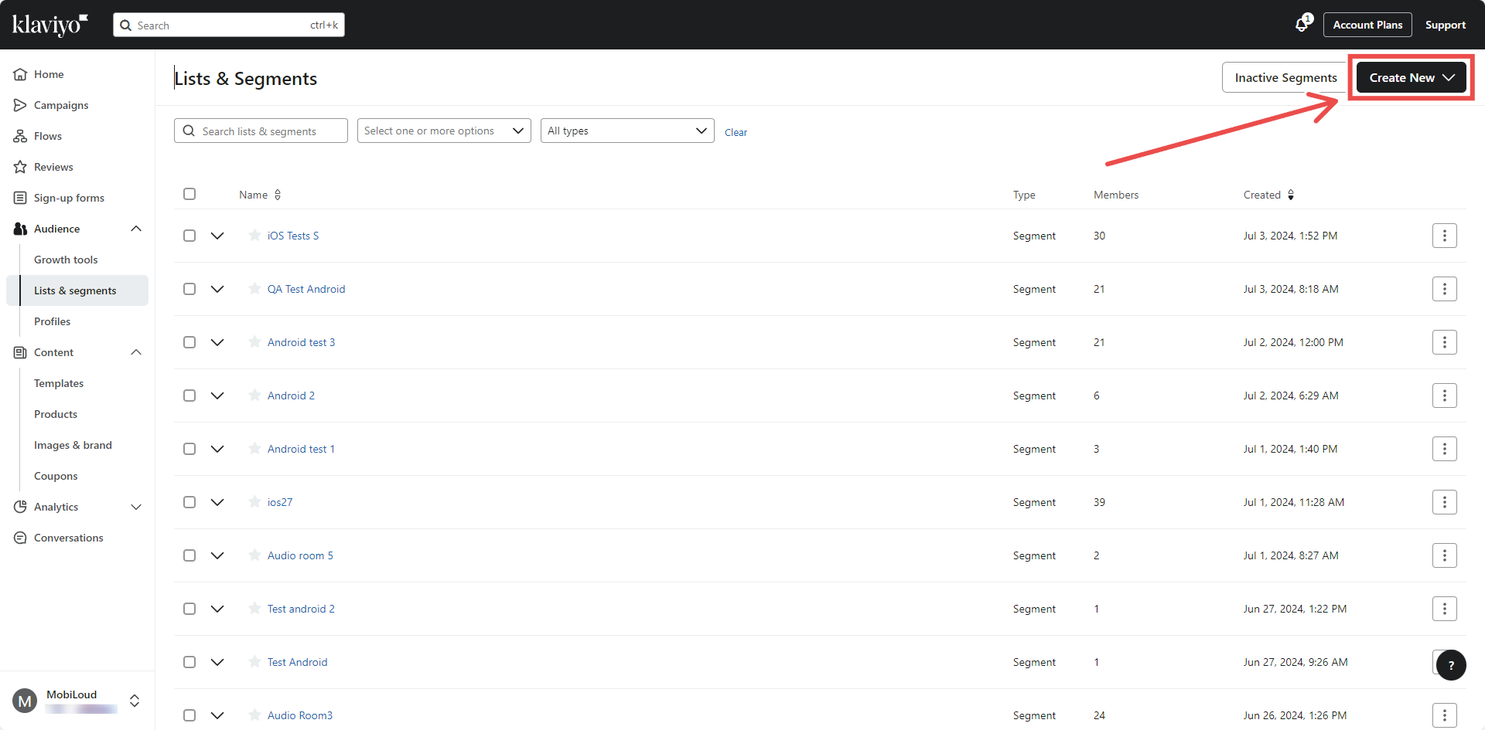Expand the Android test 3 row
1485x730 pixels.
point(217,342)
